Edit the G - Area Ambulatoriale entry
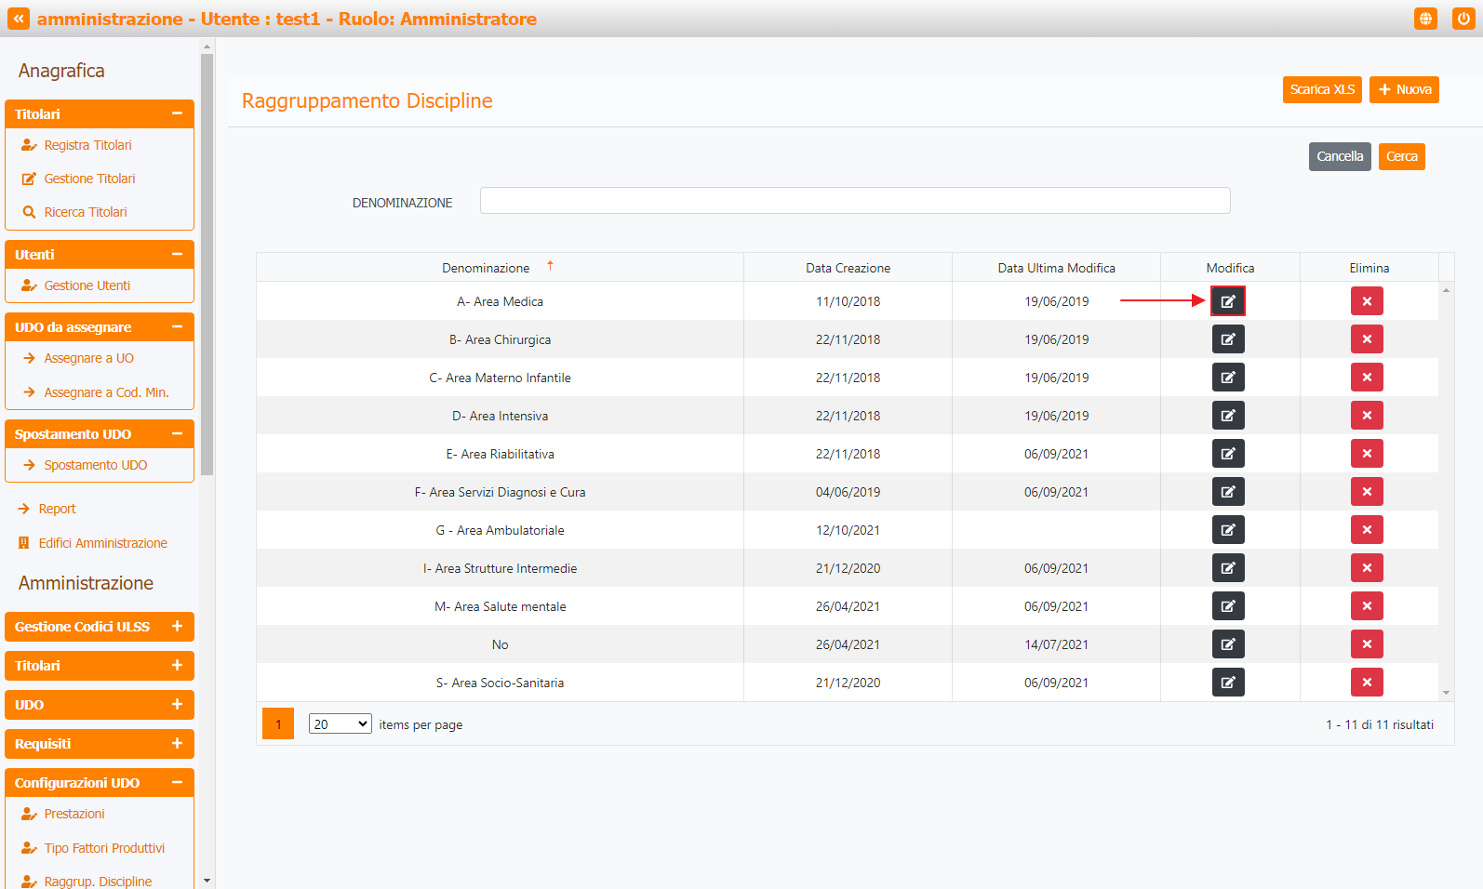This screenshot has height=889, width=1483. [x=1227, y=530]
